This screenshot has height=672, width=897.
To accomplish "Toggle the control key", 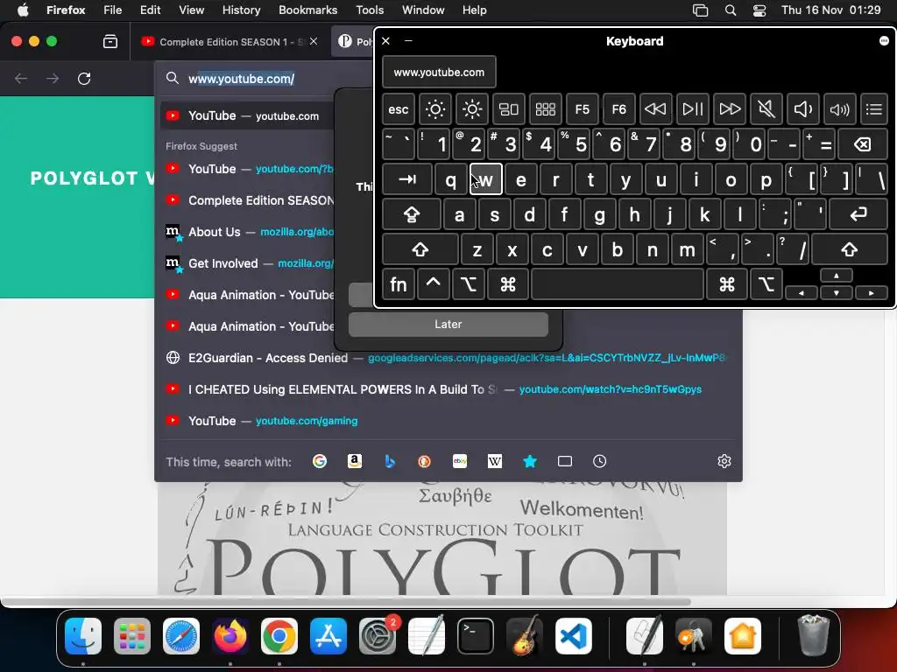I will click(433, 284).
